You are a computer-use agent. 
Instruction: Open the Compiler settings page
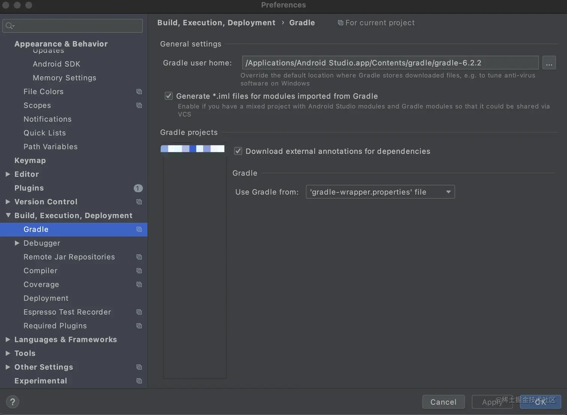pyautogui.click(x=40, y=271)
